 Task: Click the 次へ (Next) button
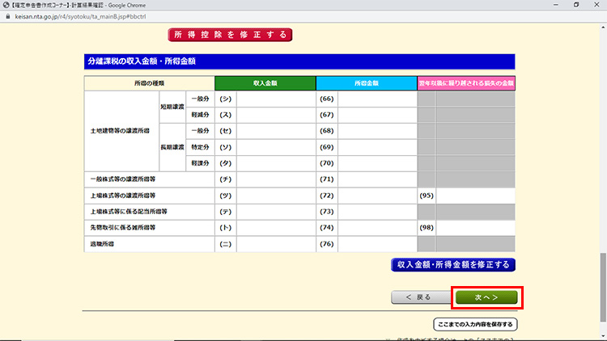[486, 297]
